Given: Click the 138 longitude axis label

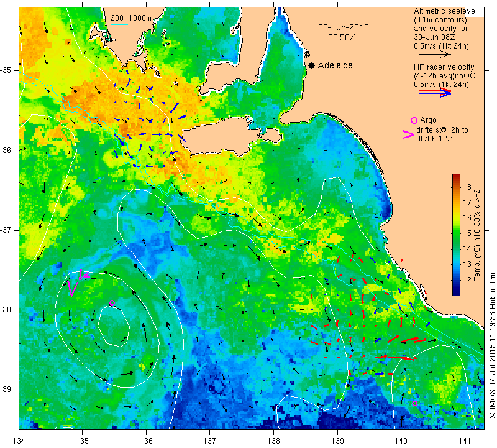Looking at the screenshot, I should pyautogui.click(x=273, y=441).
